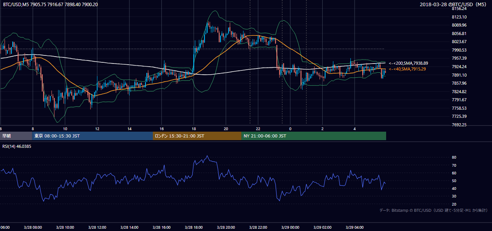The image size is (492, 231).
Task: Click the 200 SMA label showing 7938.89
Action: tap(408, 63)
